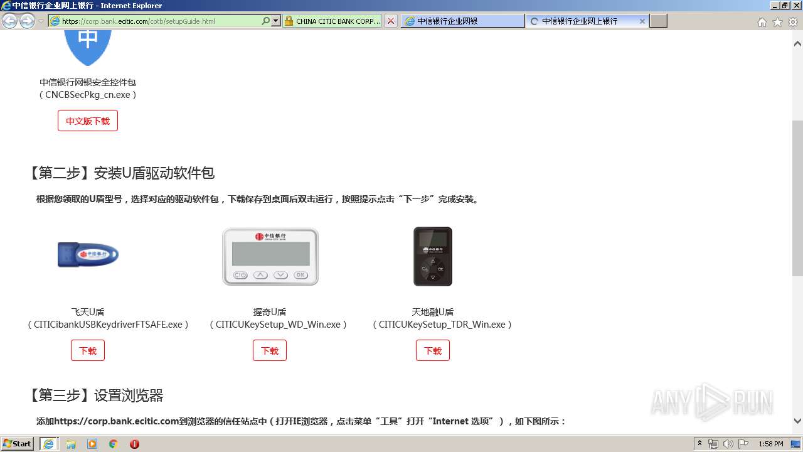Download the 握奇U盾 driver

point(270,350)
